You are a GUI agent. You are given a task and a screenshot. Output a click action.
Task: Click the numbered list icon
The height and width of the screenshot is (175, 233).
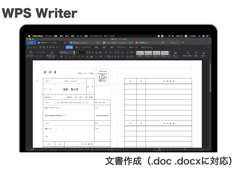[110, 52]
